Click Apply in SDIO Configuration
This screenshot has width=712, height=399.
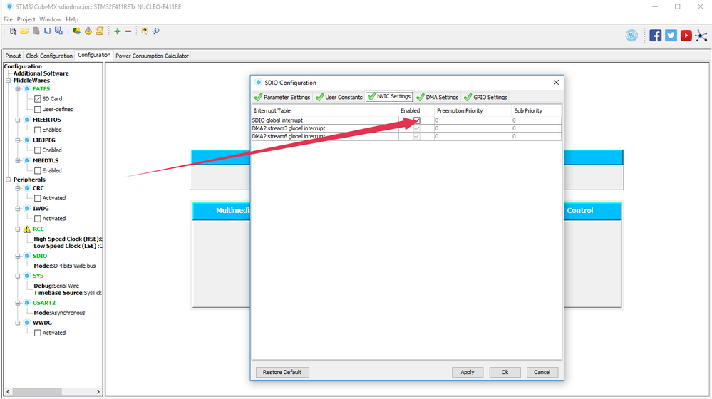(468, 372)
